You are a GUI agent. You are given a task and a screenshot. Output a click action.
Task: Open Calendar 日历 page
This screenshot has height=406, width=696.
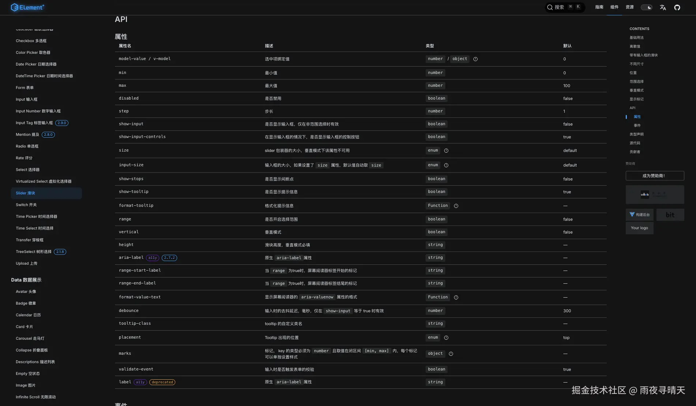pyautogui.click(x=28, y=315)
